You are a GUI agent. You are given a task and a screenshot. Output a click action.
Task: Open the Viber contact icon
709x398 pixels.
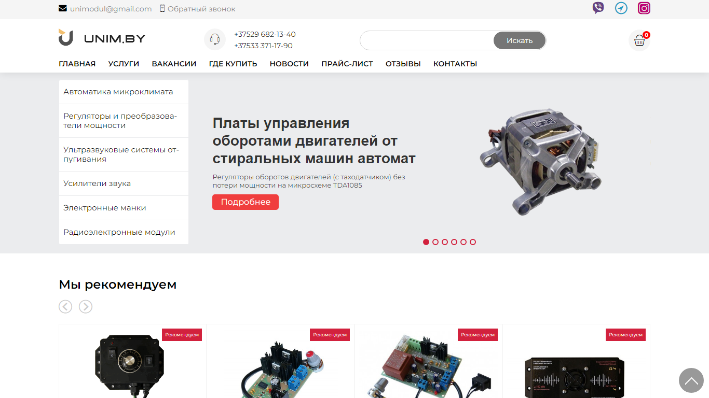(x=598, y=8)
